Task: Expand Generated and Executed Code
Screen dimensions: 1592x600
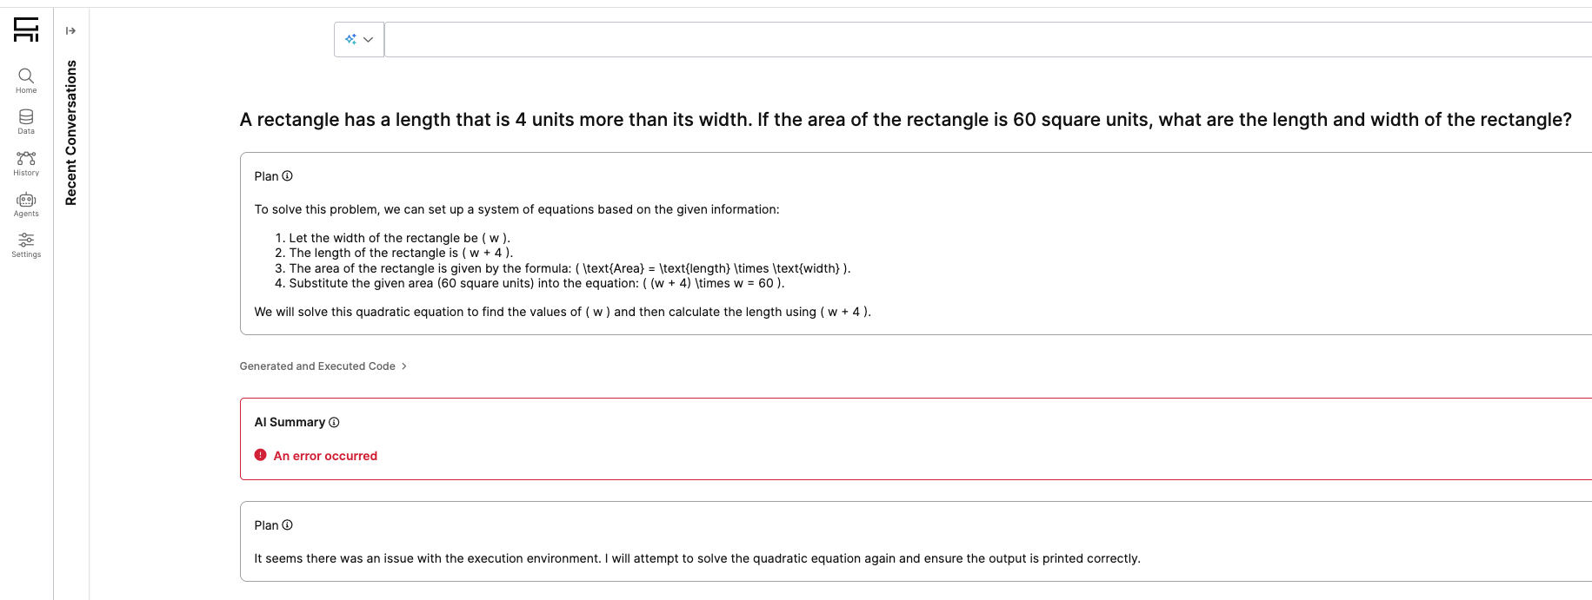Action: (x=323, y=366)
